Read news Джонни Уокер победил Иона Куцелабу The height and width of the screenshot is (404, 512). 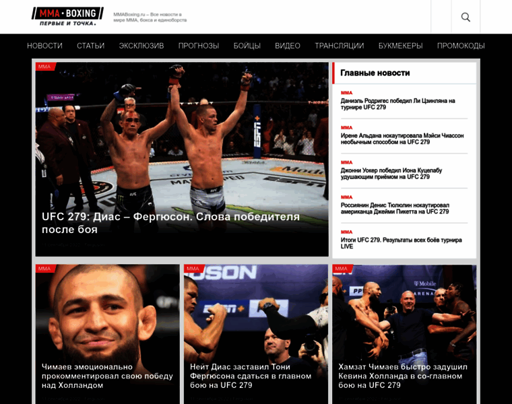pyautogui.click(x=391, y=174)
